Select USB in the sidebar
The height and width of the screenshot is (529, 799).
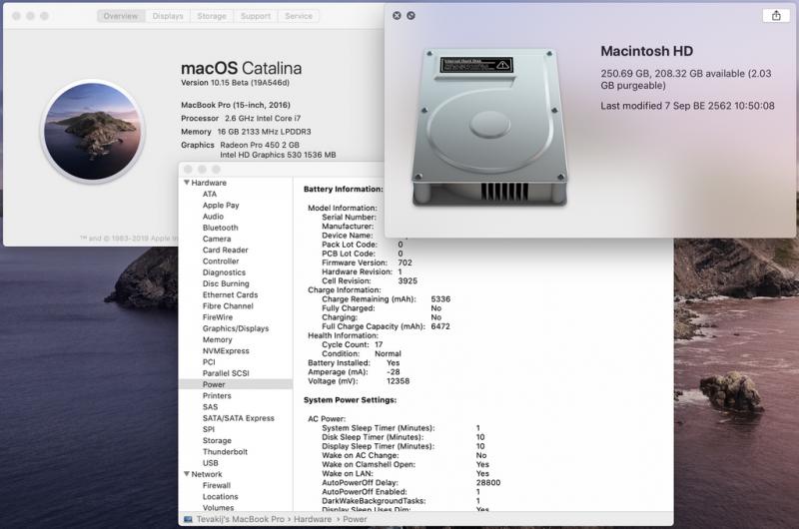(211, 463)
